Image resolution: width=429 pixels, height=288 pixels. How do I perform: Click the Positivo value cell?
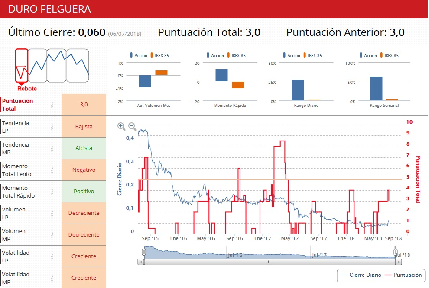click(x=84, y=192)
